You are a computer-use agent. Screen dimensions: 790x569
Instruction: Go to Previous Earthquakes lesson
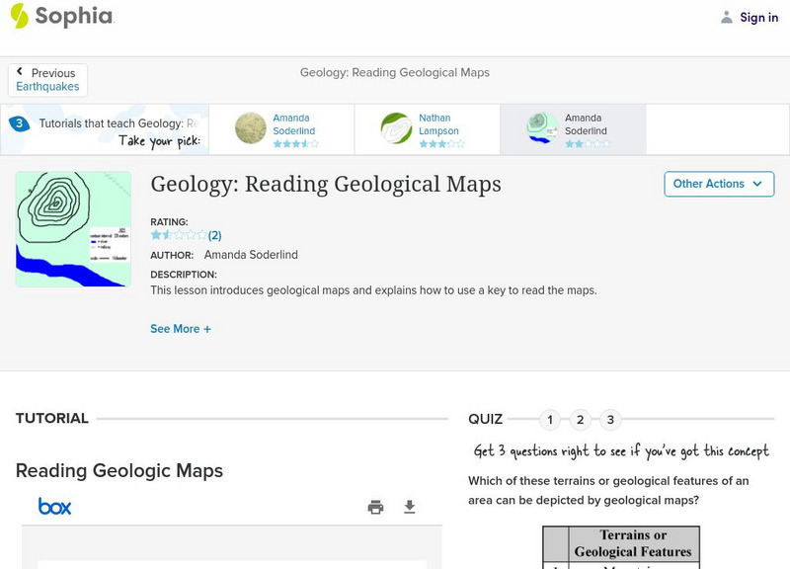click(47, 80)
